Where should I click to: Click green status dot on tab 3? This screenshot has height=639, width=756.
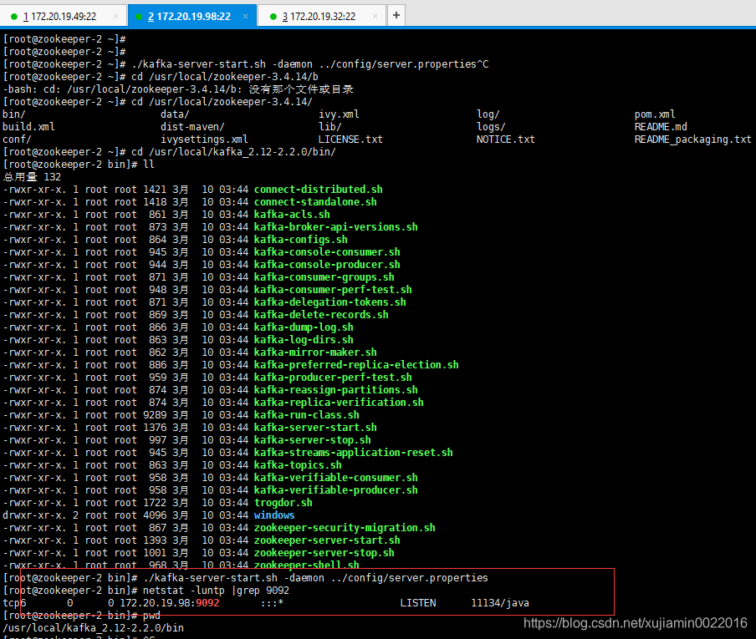273,17
